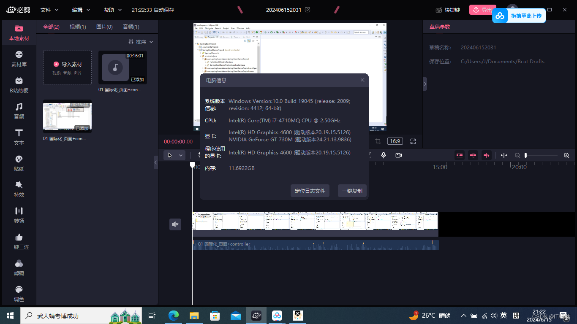This screenshot has width=577, height=324.
Task: Click the camera screen recording icon
Action: (399, 155)
